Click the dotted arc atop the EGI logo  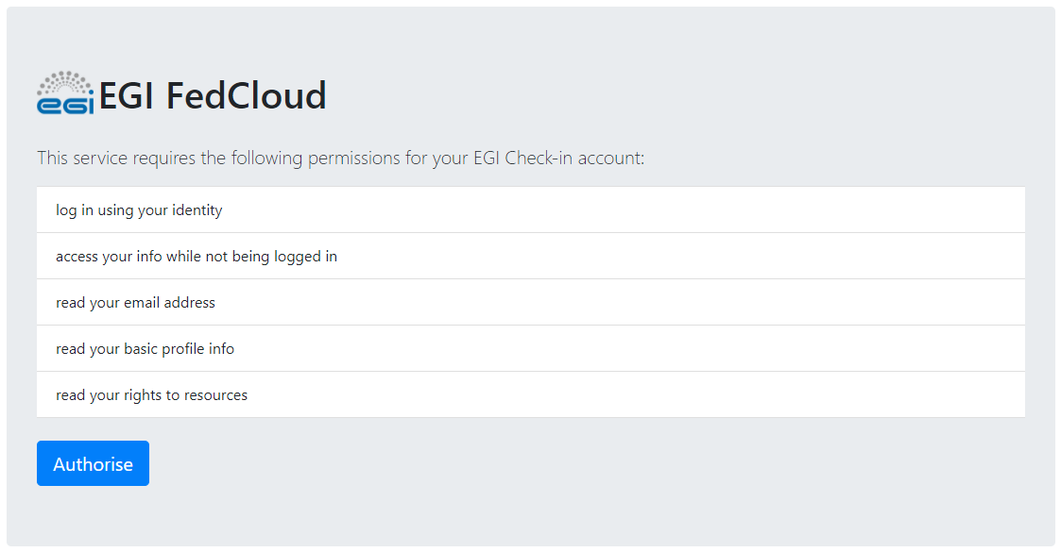(65, 79)
